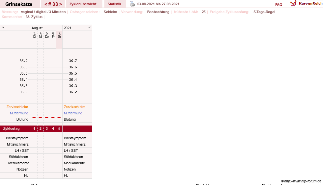Open the FAQ link

click(x=279, y=5)
